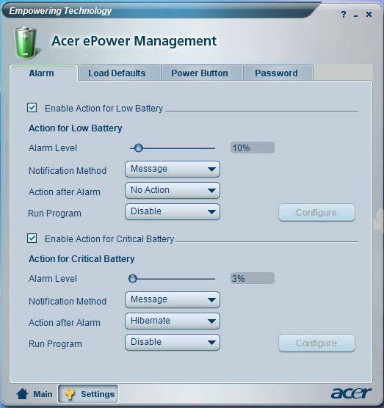Open Low Battery Run Program Disable dropdown
The image size is (384, 408).
[x=173, y=212]
